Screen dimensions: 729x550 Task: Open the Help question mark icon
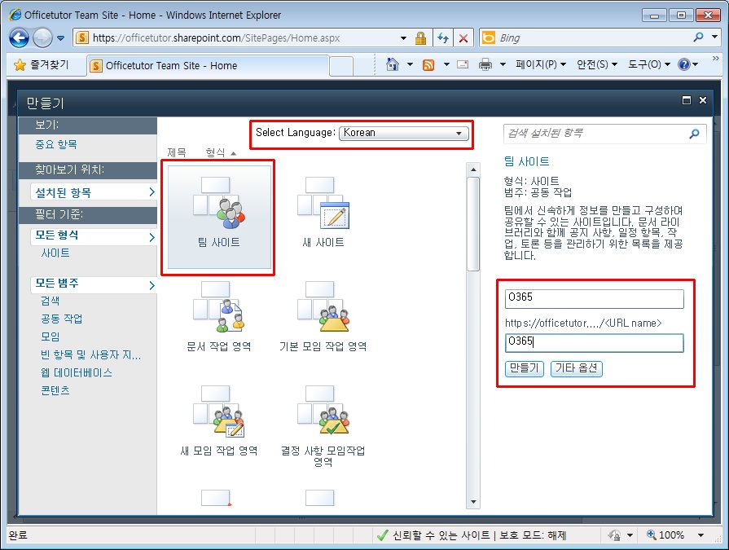[684, 64]
